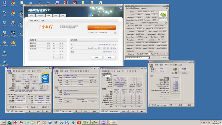This screenshot has width=222, height=125.
Task: Toggle the CUDA checkbox
Action: tap(143, 54)
